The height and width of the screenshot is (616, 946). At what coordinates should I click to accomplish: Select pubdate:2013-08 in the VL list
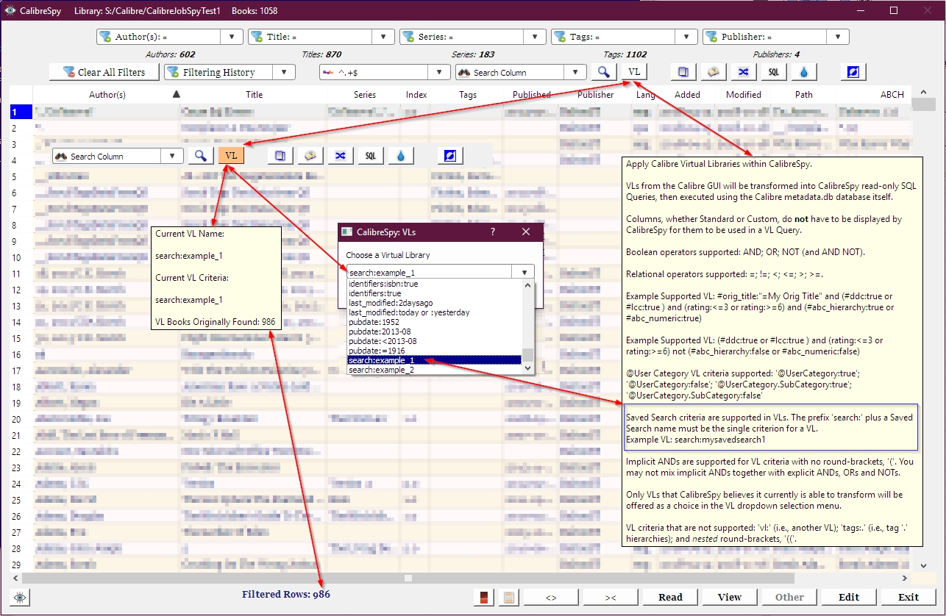tap(435, 332)
